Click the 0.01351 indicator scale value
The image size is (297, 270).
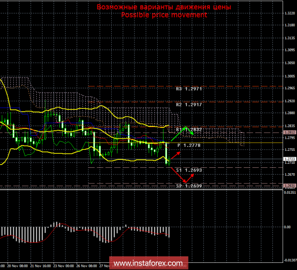pyautogui.click(x=290, y=193)
